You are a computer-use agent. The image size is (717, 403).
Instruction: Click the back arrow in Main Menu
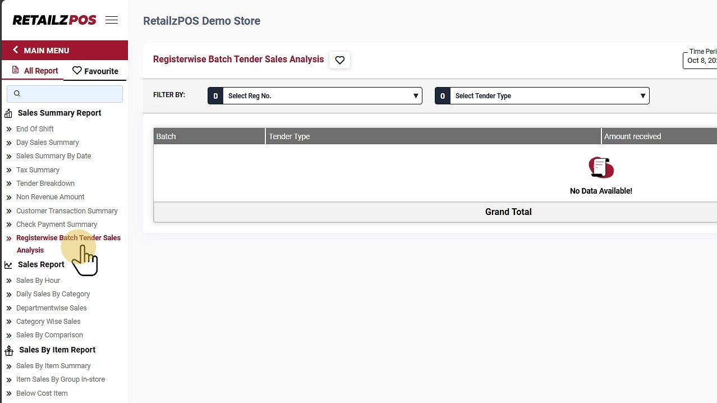(x=16, y=50)
